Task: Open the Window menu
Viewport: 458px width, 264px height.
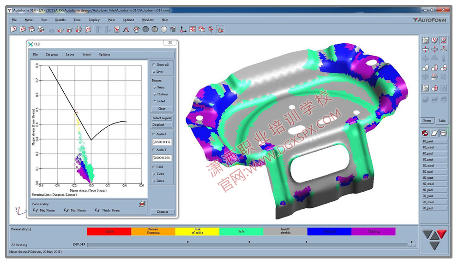Action: point(147,20)
